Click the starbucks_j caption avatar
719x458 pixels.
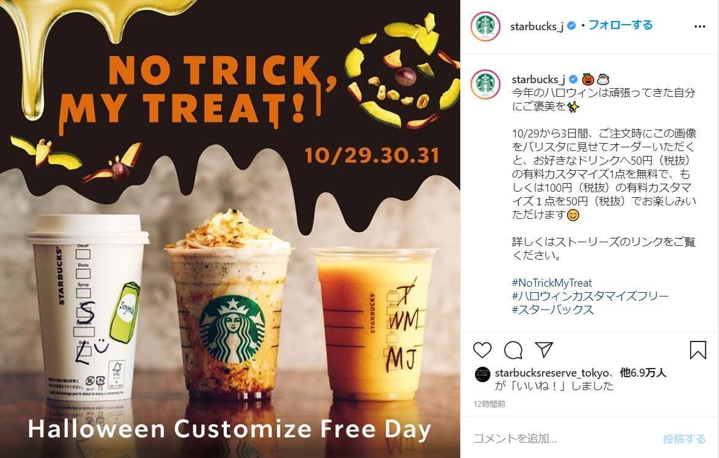coord(485,84)
